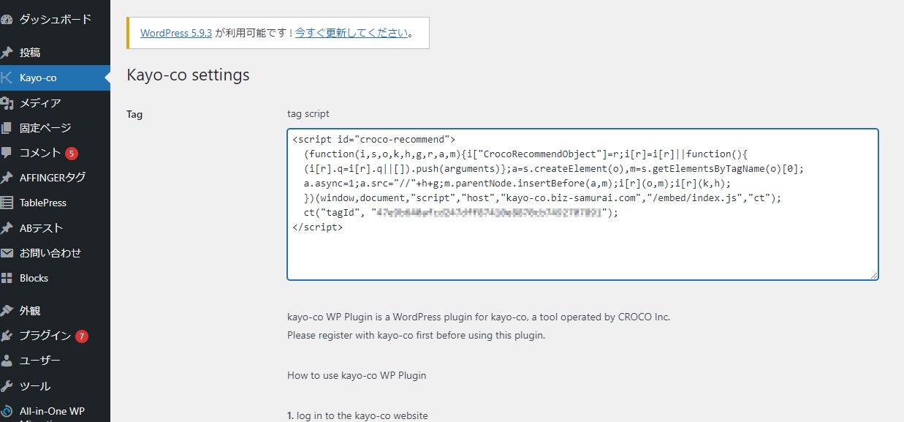Click the All-in-One WP Migration icon
904x422 pixels.
[6, 411]
